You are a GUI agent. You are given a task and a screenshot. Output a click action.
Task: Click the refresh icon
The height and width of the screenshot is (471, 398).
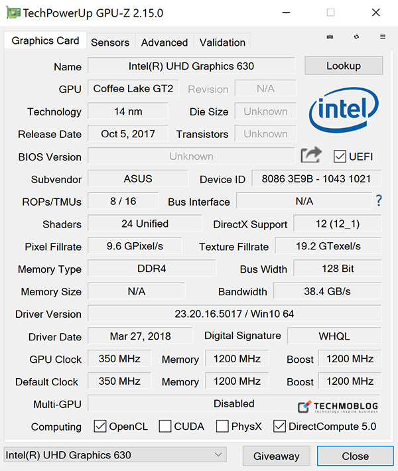point(357,37)
